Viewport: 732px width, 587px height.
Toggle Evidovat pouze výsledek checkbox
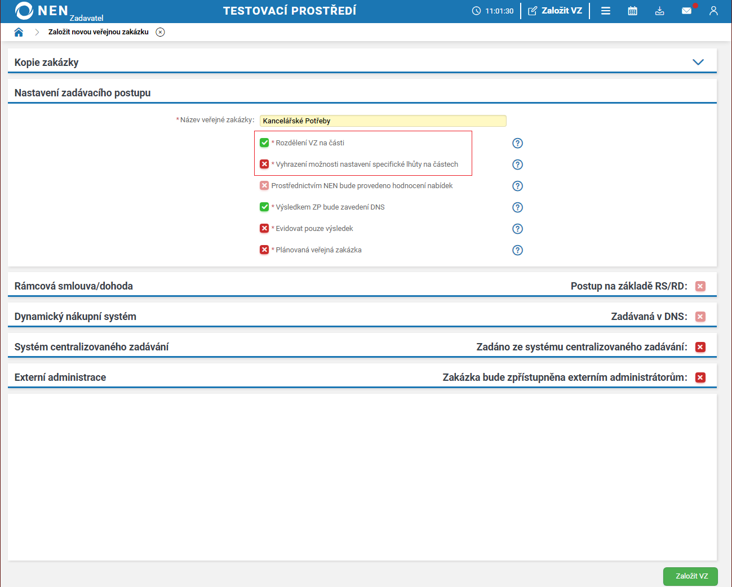point(264,229)
